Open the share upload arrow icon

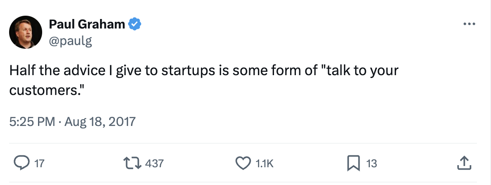point(464,164)
